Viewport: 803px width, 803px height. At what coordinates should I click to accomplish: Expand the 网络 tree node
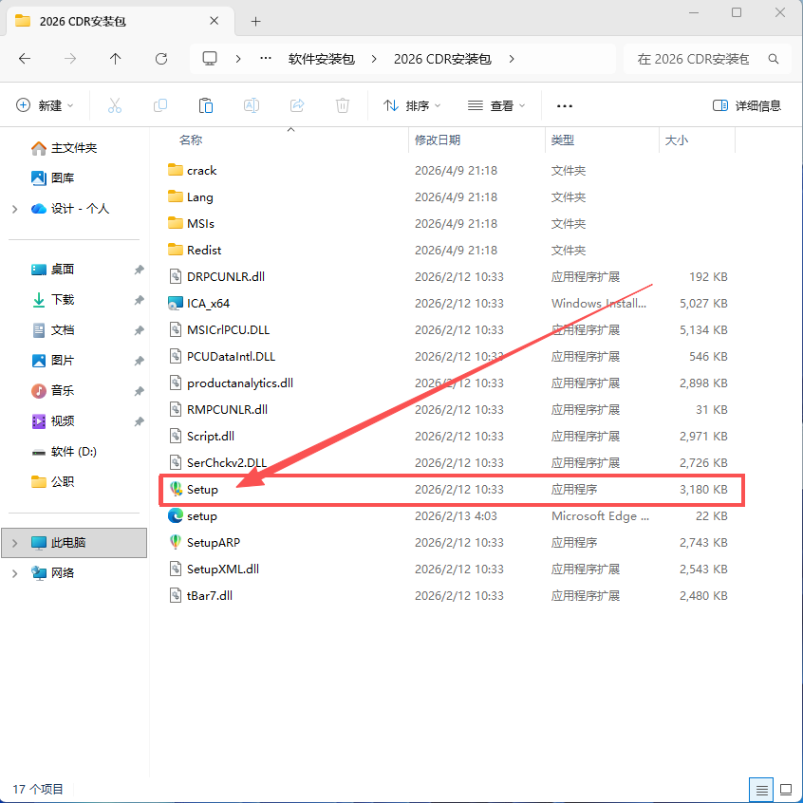(15, 573)
